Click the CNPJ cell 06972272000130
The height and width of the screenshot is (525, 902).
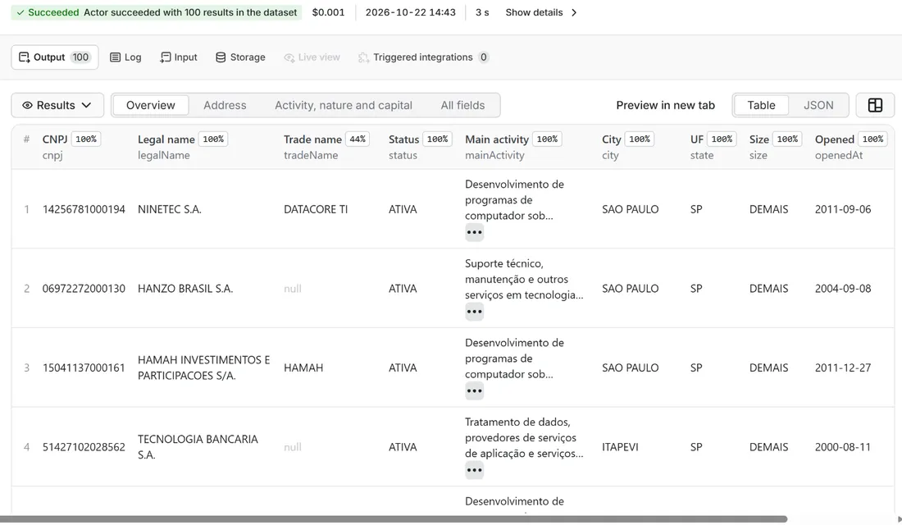[84, 289]
